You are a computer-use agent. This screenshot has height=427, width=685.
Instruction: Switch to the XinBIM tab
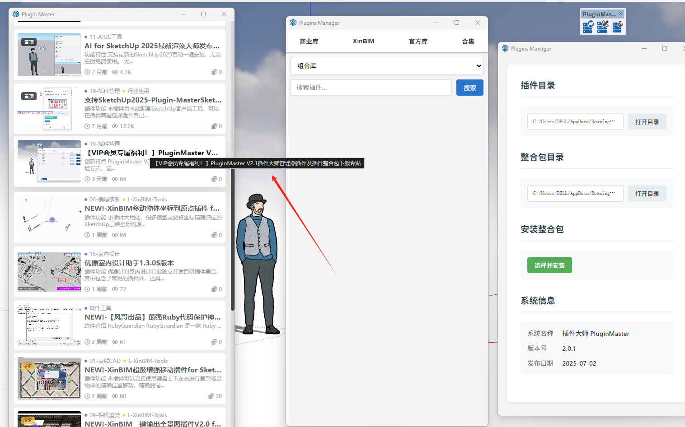click(363, 42)
